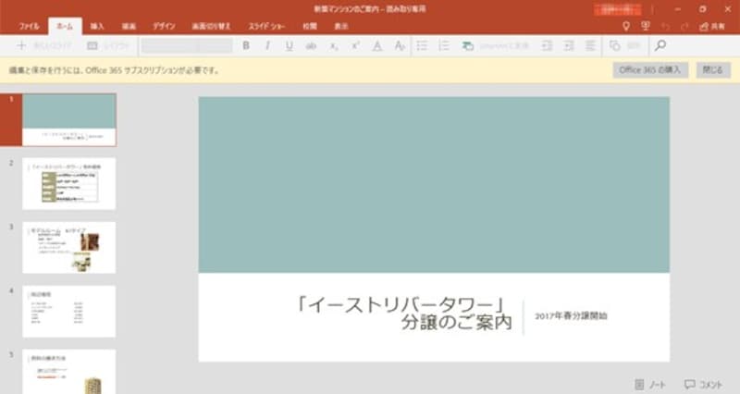Open the font name dropdown box

(x=187, y=45)
